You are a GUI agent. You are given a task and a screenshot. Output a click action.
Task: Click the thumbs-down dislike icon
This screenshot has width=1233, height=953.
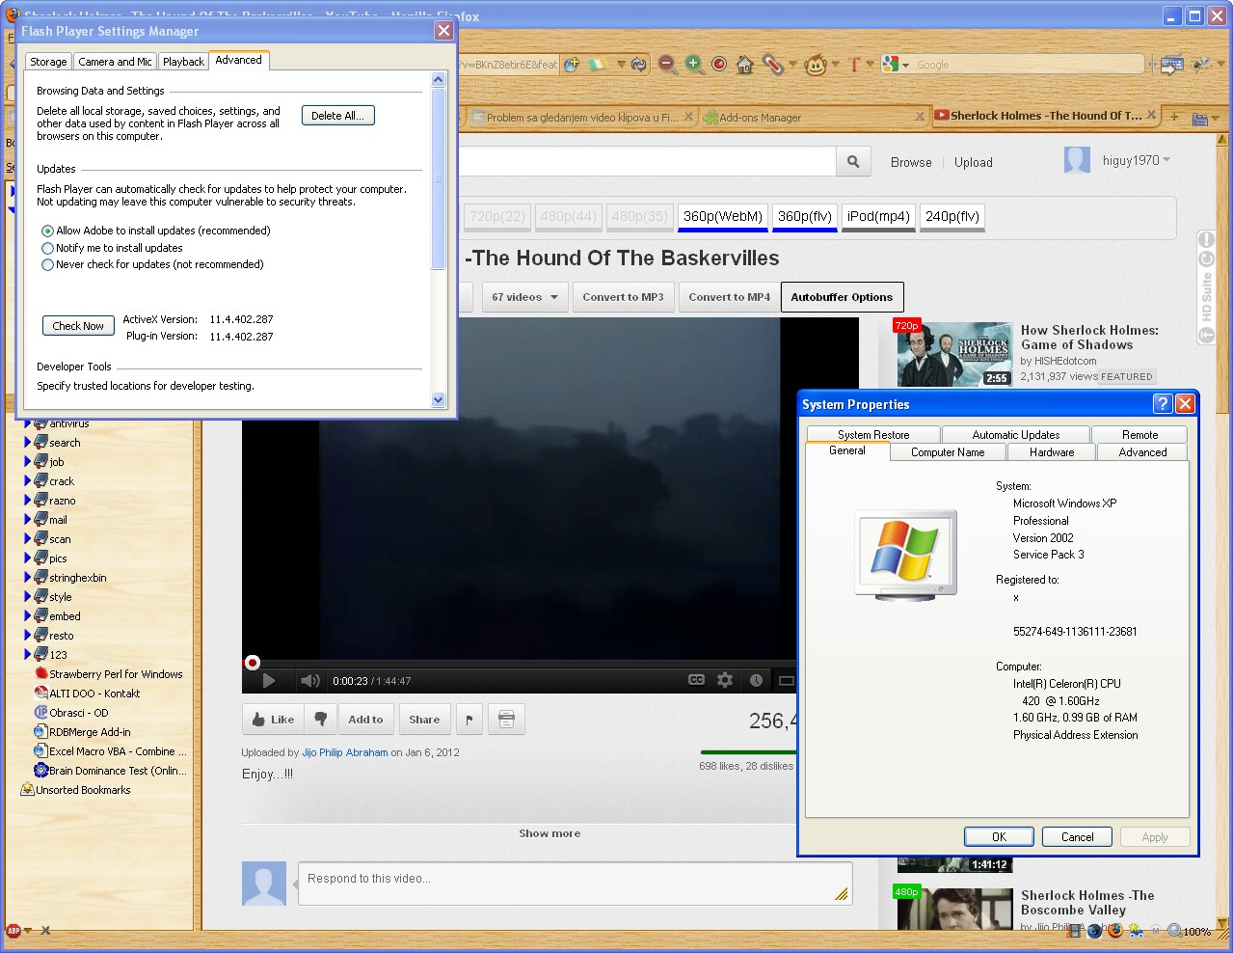[321, 720]
